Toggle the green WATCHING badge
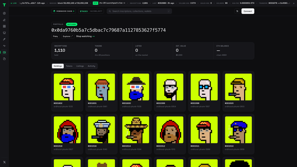This screenshot has height=167, width=297. click(72, 24)
